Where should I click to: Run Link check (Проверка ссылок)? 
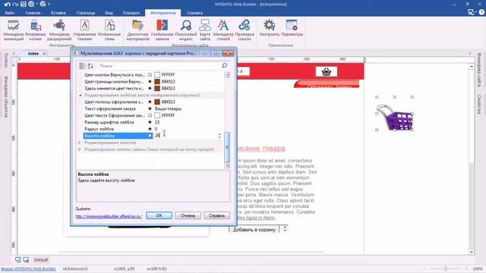(245, 30)
